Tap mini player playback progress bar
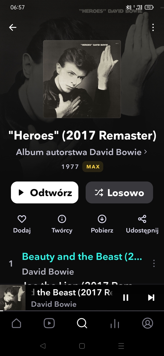164x356 pixels. point(82,311)
